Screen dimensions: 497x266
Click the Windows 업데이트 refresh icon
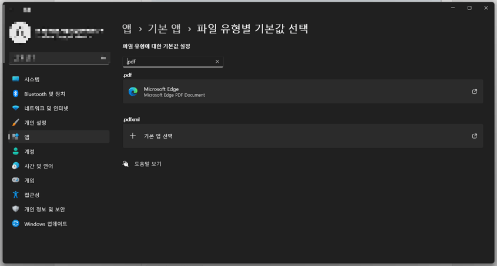tap(15, 224)
